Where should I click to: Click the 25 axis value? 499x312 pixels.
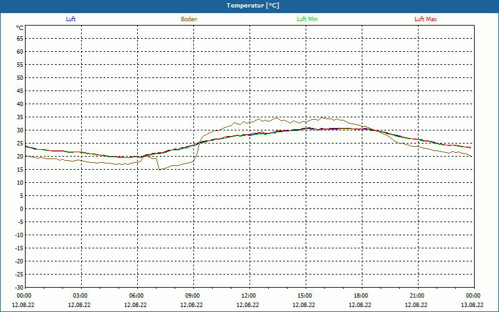20,144
